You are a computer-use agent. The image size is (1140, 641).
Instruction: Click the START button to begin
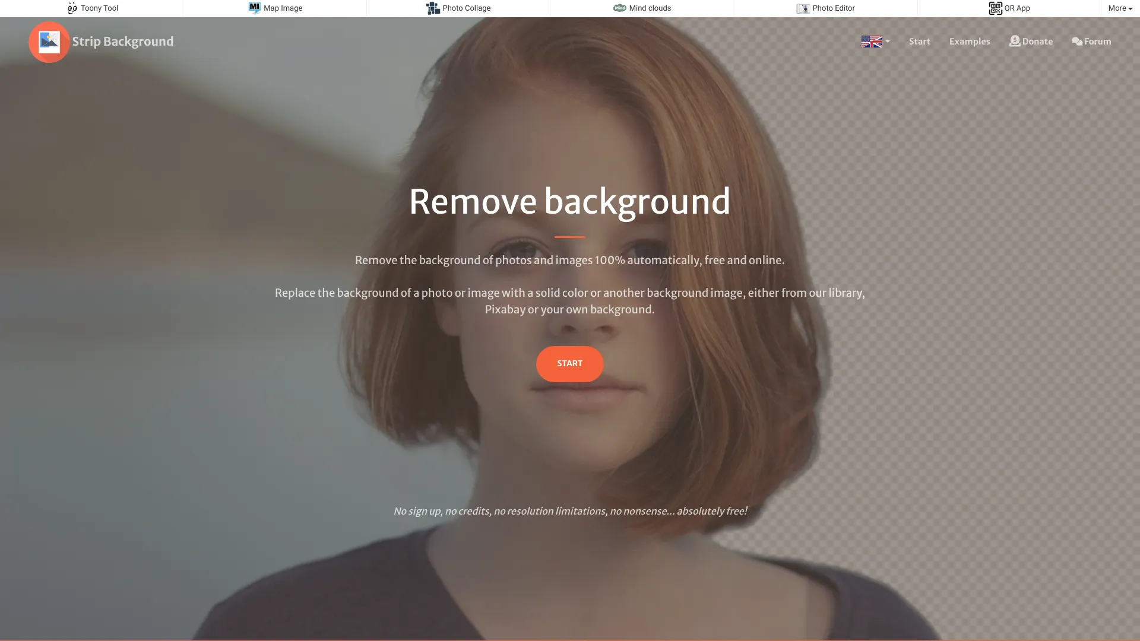click(x=570, y=363)
